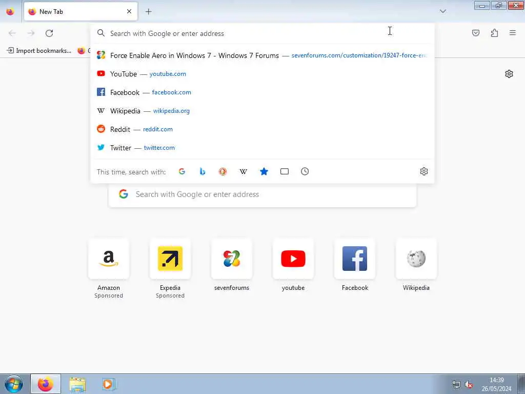Open the Windows Start menu orb
This screenshot has width=525, height=394.
14,384
